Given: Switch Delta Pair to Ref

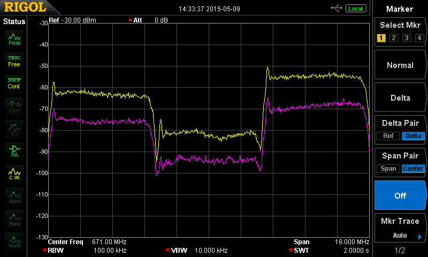Looking at the screenshot, I should pyautogui.click(x=388, y=136).
